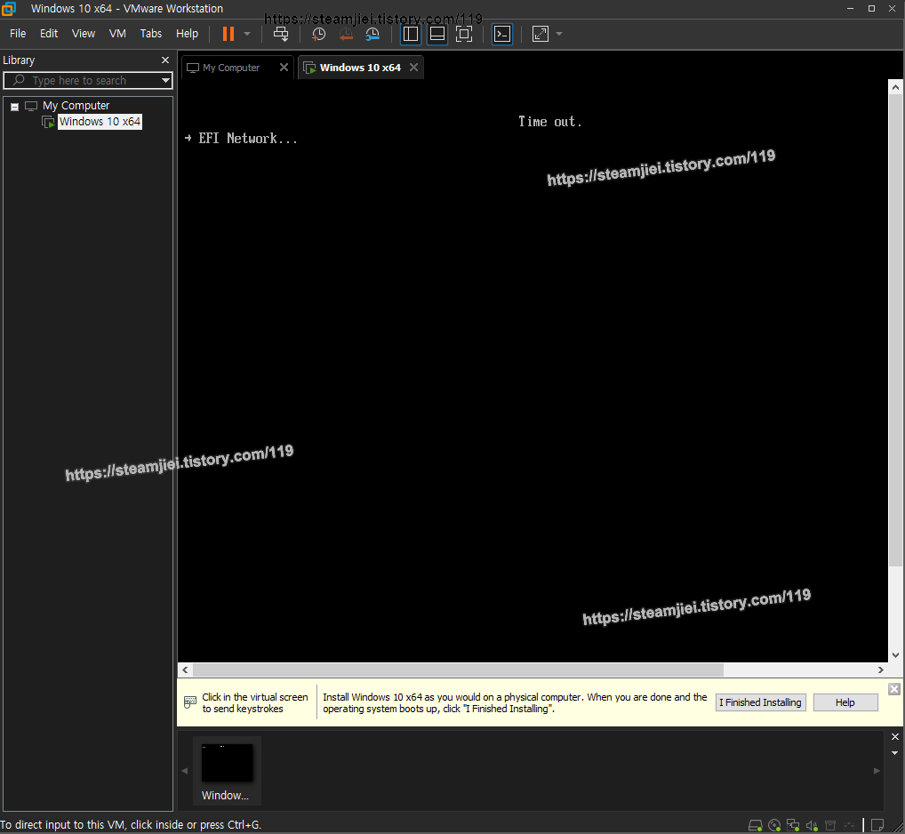Collapse the My Computer tree node

click(x=15, y=107)
